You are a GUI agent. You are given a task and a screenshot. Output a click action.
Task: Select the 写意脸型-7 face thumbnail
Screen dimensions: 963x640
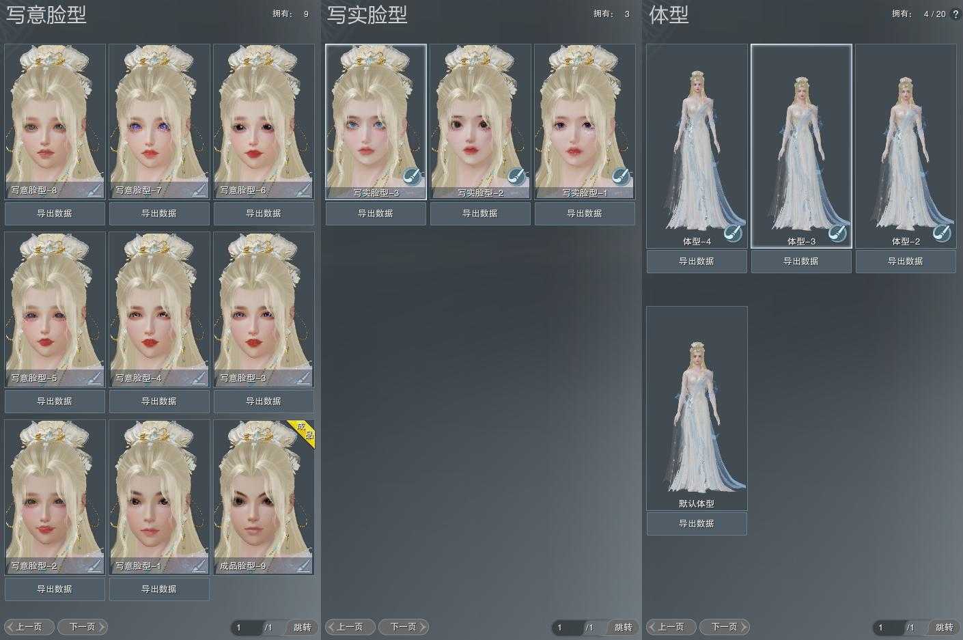pos(159,116)
